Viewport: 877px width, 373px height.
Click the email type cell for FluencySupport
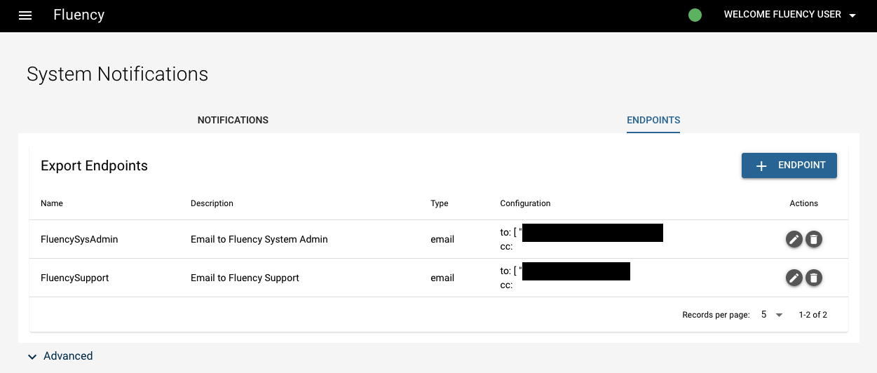pyautogui.click(x=442, y=278)
